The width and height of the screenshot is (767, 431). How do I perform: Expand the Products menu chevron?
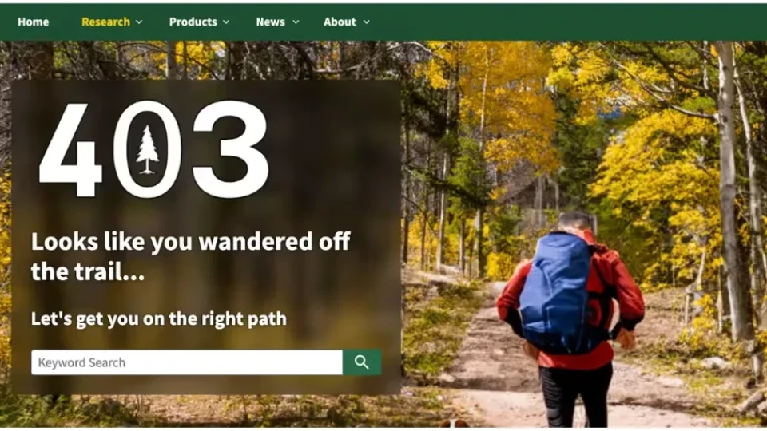[226, 22]
